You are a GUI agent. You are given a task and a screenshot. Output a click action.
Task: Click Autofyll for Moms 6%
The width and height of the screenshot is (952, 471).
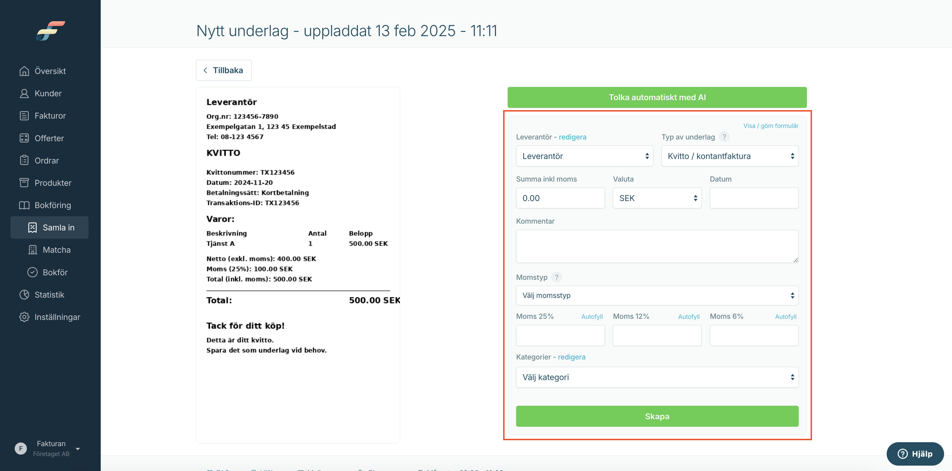click(x=785, y=317)
